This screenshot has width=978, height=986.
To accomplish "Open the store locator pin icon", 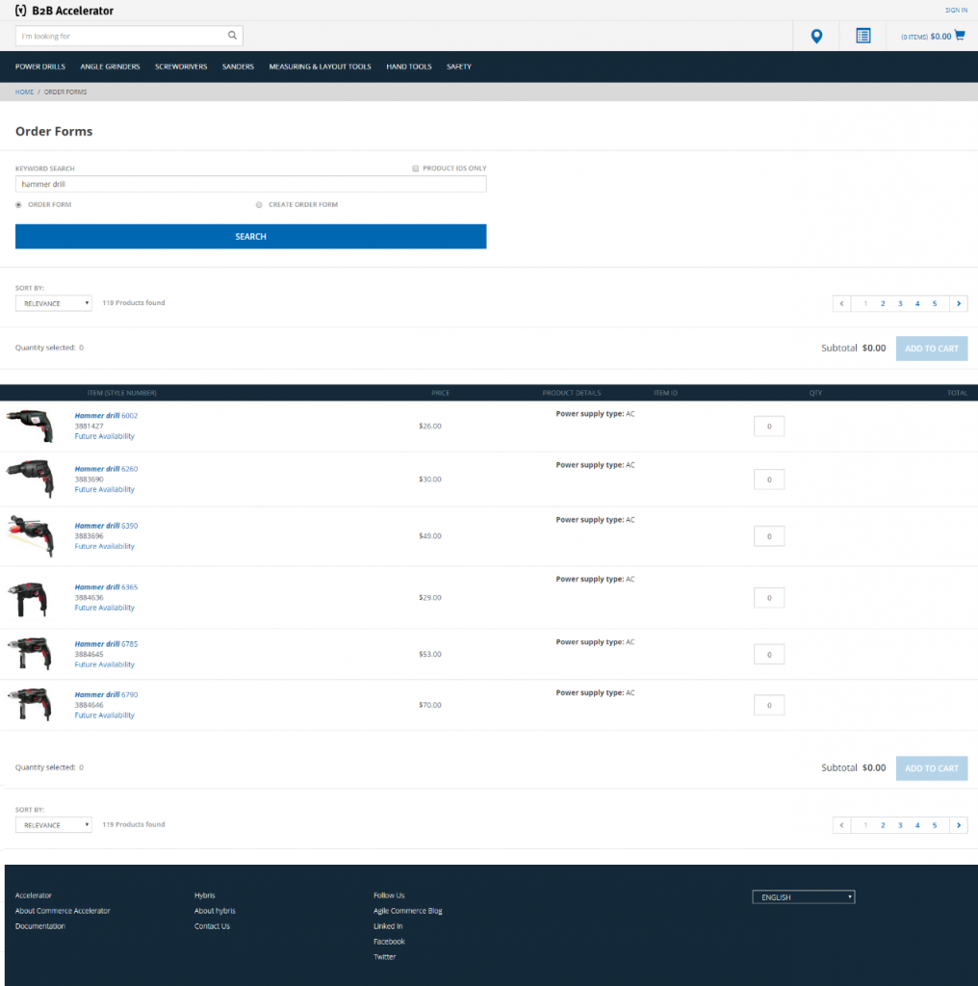I will (816, 36).
